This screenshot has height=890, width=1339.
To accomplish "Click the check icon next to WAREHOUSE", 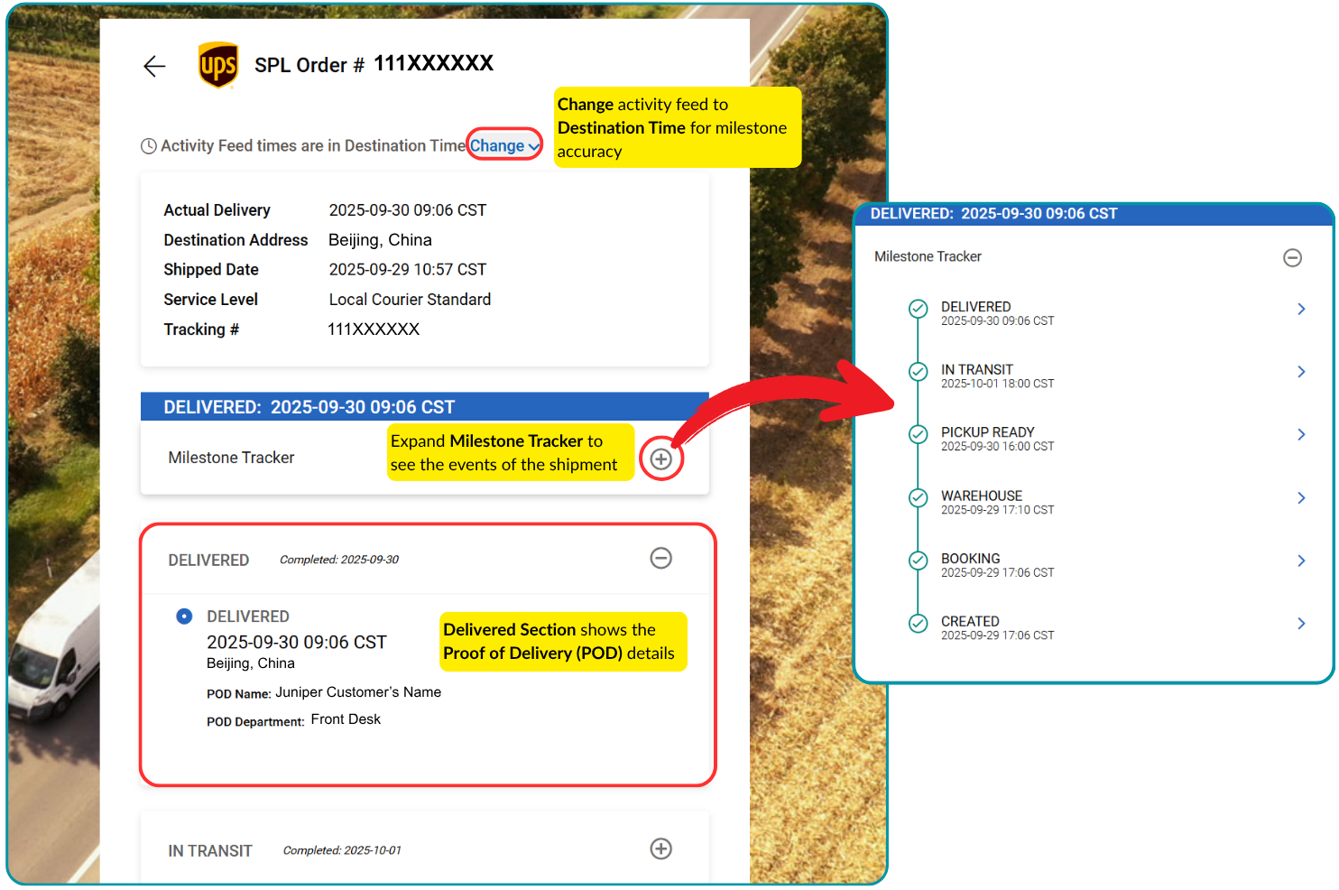I will pos(918,497).
